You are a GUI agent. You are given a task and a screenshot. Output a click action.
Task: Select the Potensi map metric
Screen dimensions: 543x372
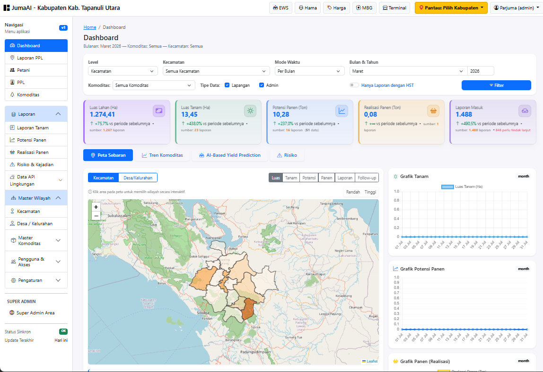point(309,178)
